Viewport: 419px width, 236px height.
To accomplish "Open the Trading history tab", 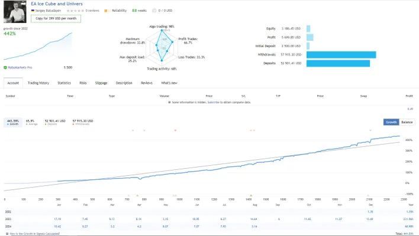I will pos(38,83).
